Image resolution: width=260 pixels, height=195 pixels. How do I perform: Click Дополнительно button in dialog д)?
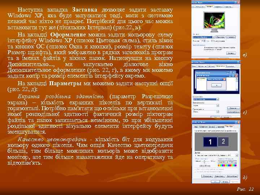point(232,176)
